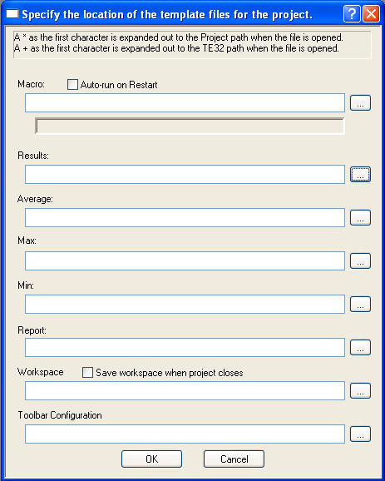Browse for the Min template file

(x=360, y=304)
